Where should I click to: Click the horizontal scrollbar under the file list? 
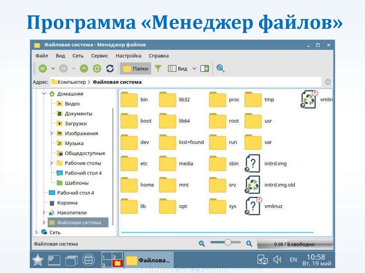(217, 232)
